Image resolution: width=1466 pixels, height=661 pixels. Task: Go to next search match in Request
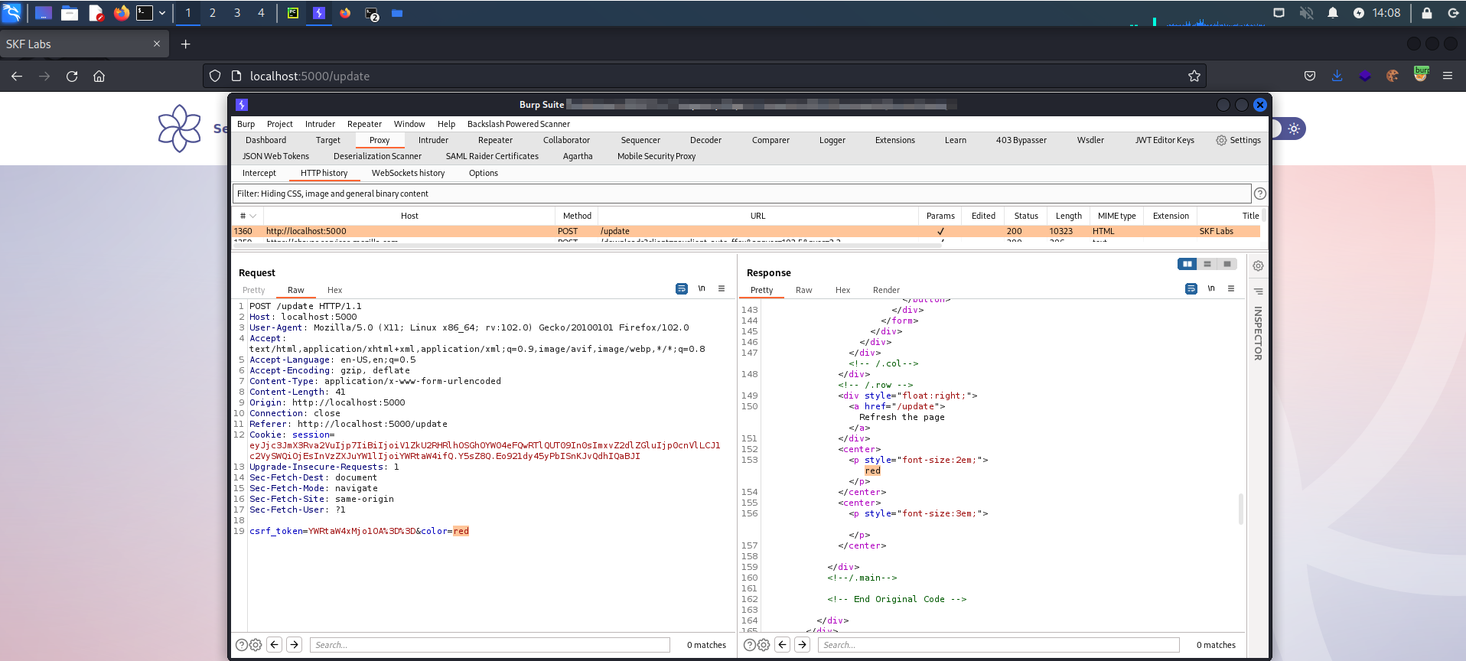(295, 645)
